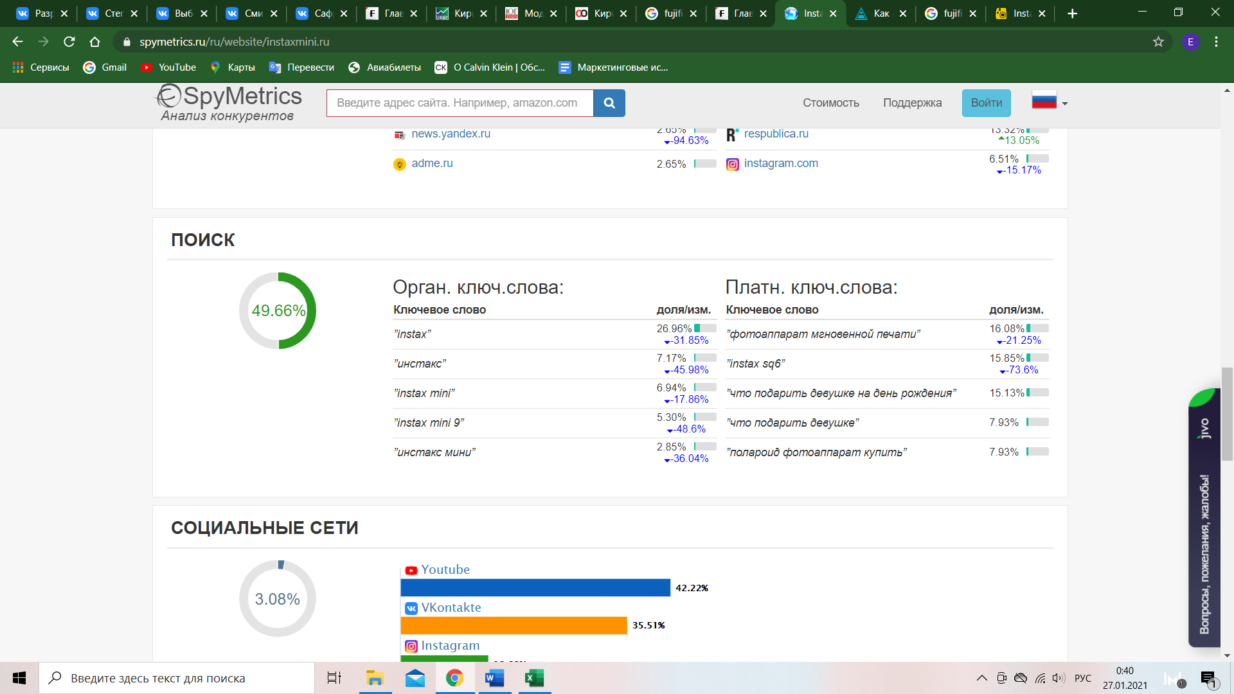
Task: Select the Поддержка menu item
Action: tap(911, 102)
